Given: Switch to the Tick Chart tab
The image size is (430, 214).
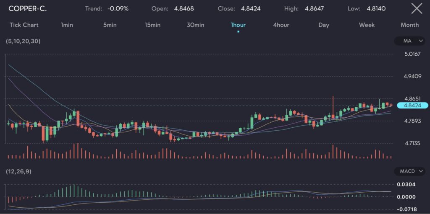Looking at the screenshot, I should point(24,25).
